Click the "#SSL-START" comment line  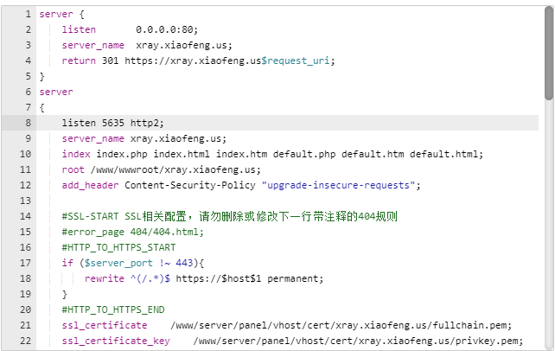pos(229,216)
